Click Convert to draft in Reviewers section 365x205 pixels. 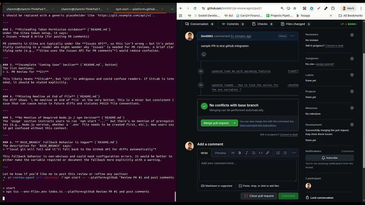point(334,46)
